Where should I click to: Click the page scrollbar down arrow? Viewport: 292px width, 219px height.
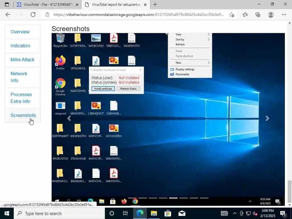(x=290, y=205)
